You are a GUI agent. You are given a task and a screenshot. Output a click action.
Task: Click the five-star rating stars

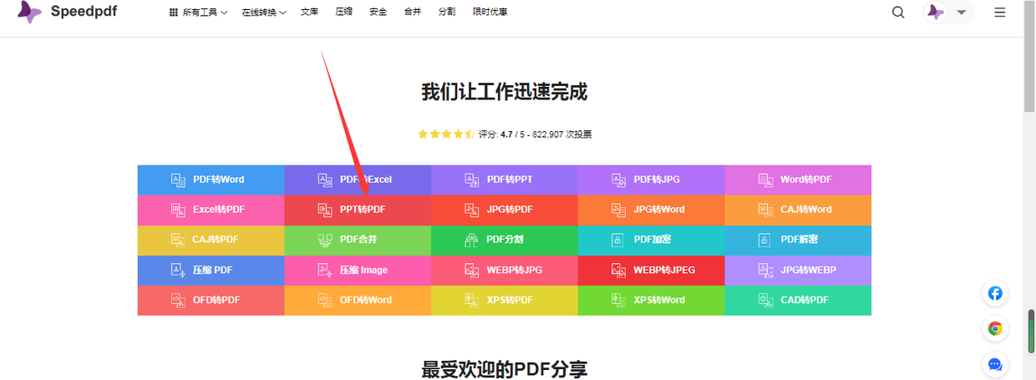[x=446, y=134]
